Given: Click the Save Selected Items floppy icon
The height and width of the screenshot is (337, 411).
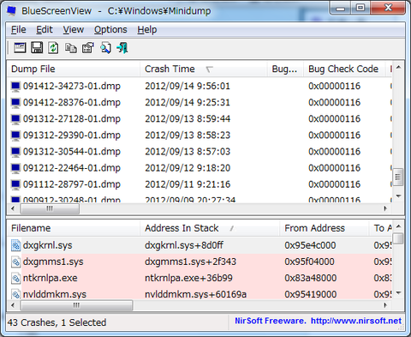Looking at the screenshot, I should [x=37, y=48].
